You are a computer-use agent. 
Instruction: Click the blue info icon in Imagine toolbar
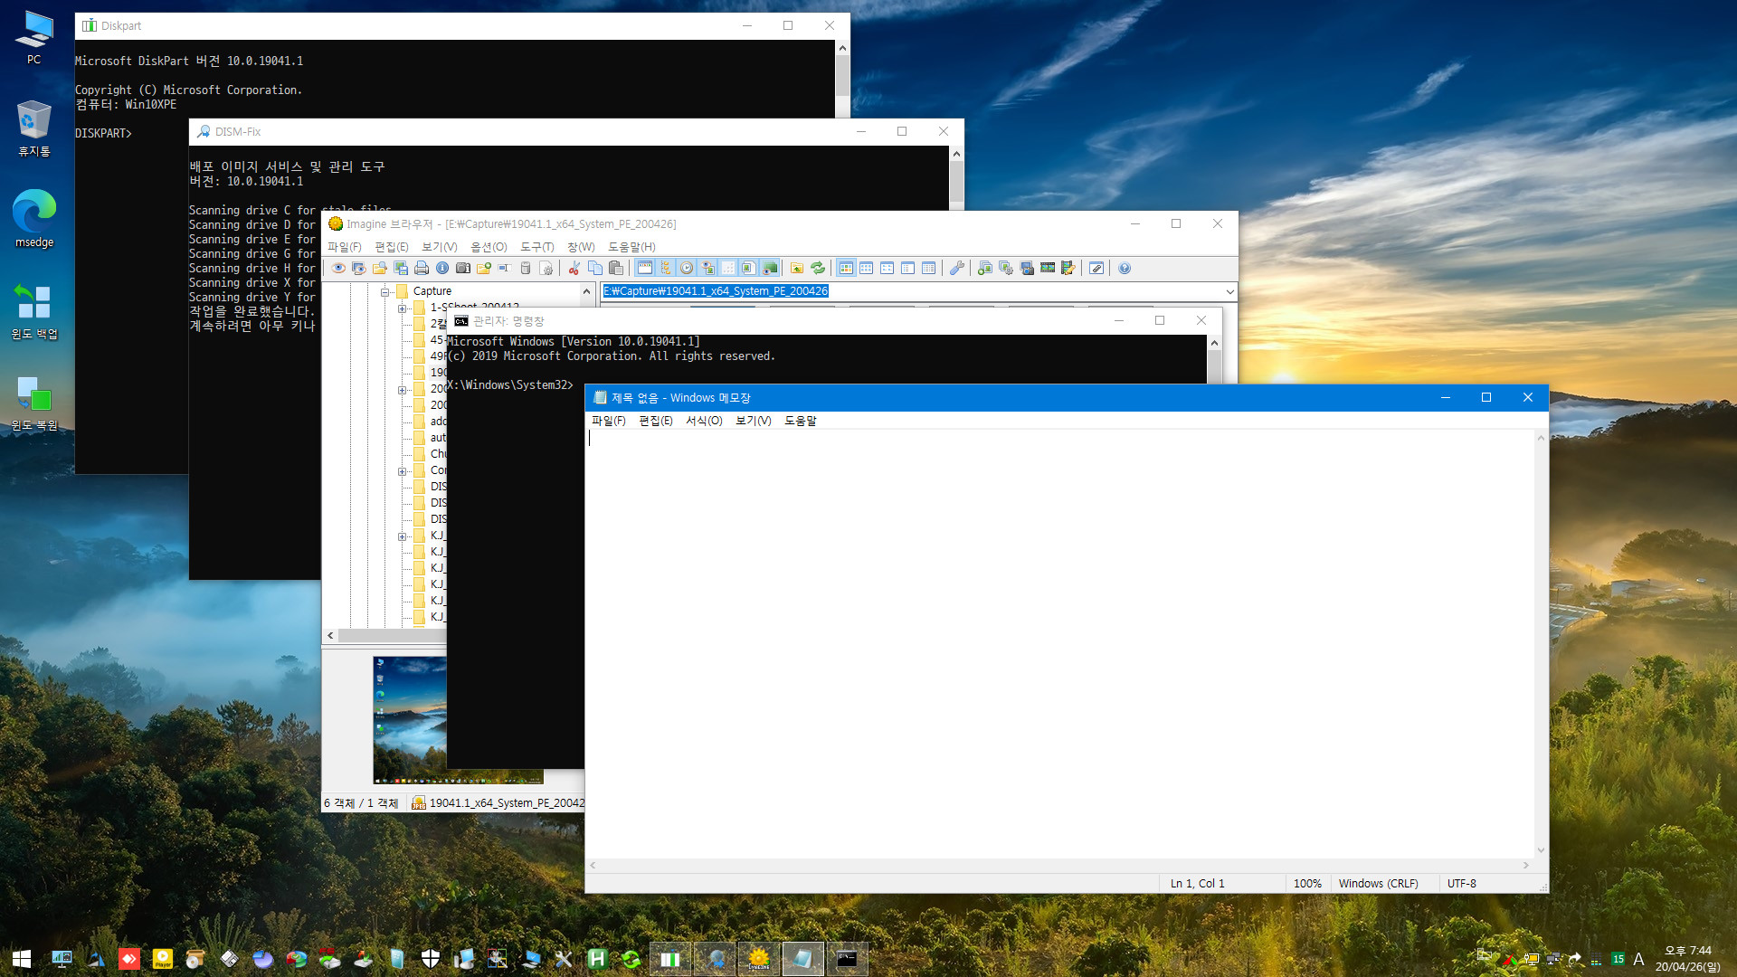pyautogui.click(x=442, y=268)
